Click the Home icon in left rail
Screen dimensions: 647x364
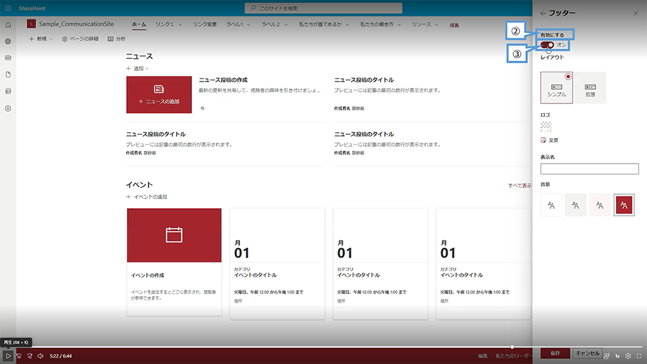coord(8,25)
